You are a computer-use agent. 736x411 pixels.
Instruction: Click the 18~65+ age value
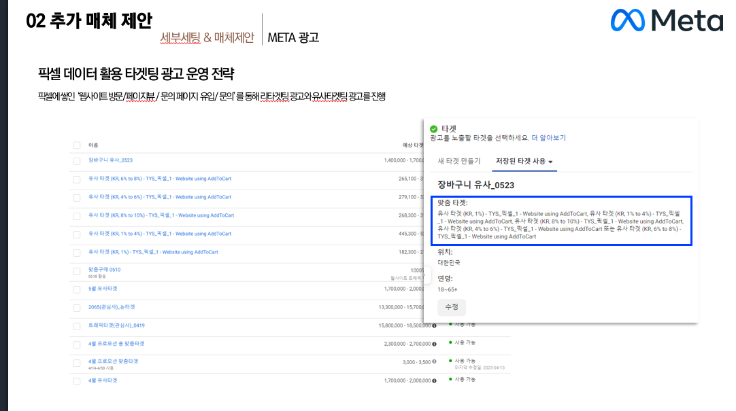448,289
